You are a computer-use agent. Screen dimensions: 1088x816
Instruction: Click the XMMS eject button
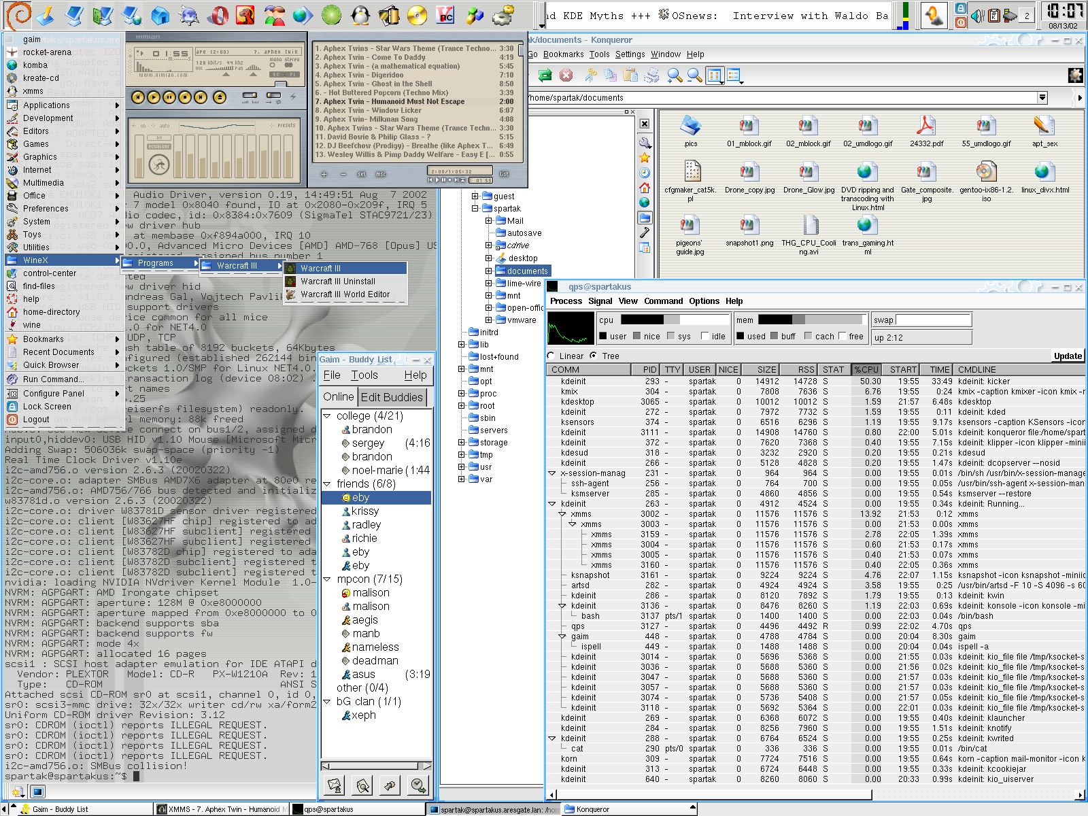click(219, 97)
